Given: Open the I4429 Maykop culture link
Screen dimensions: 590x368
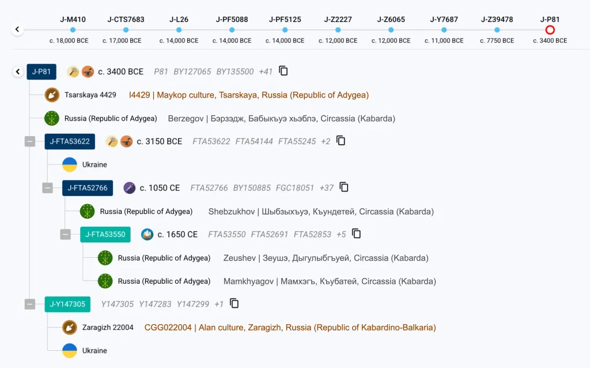Looking at the screenshot, I should click(249, 95).
